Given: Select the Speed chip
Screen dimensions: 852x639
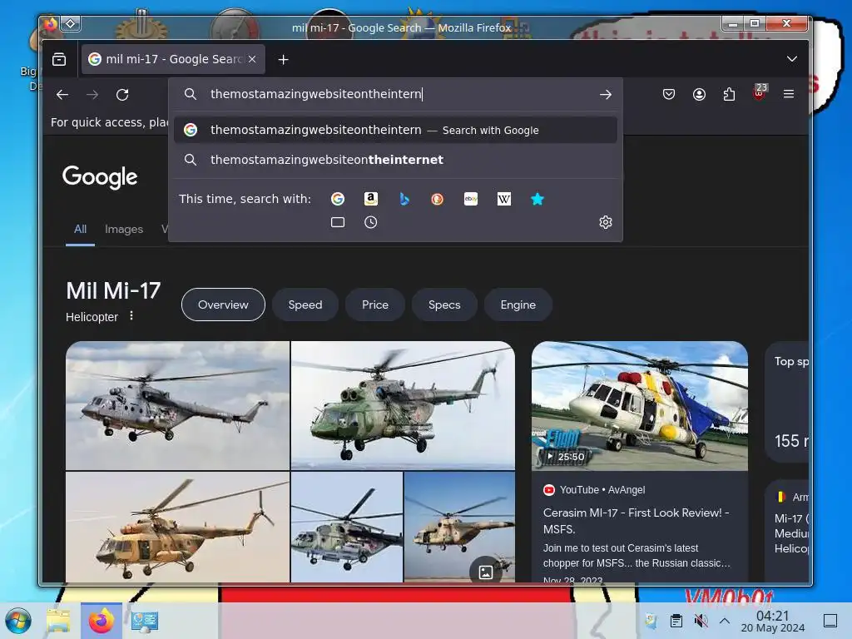Looking at the screenshot, I should [305, 305].
